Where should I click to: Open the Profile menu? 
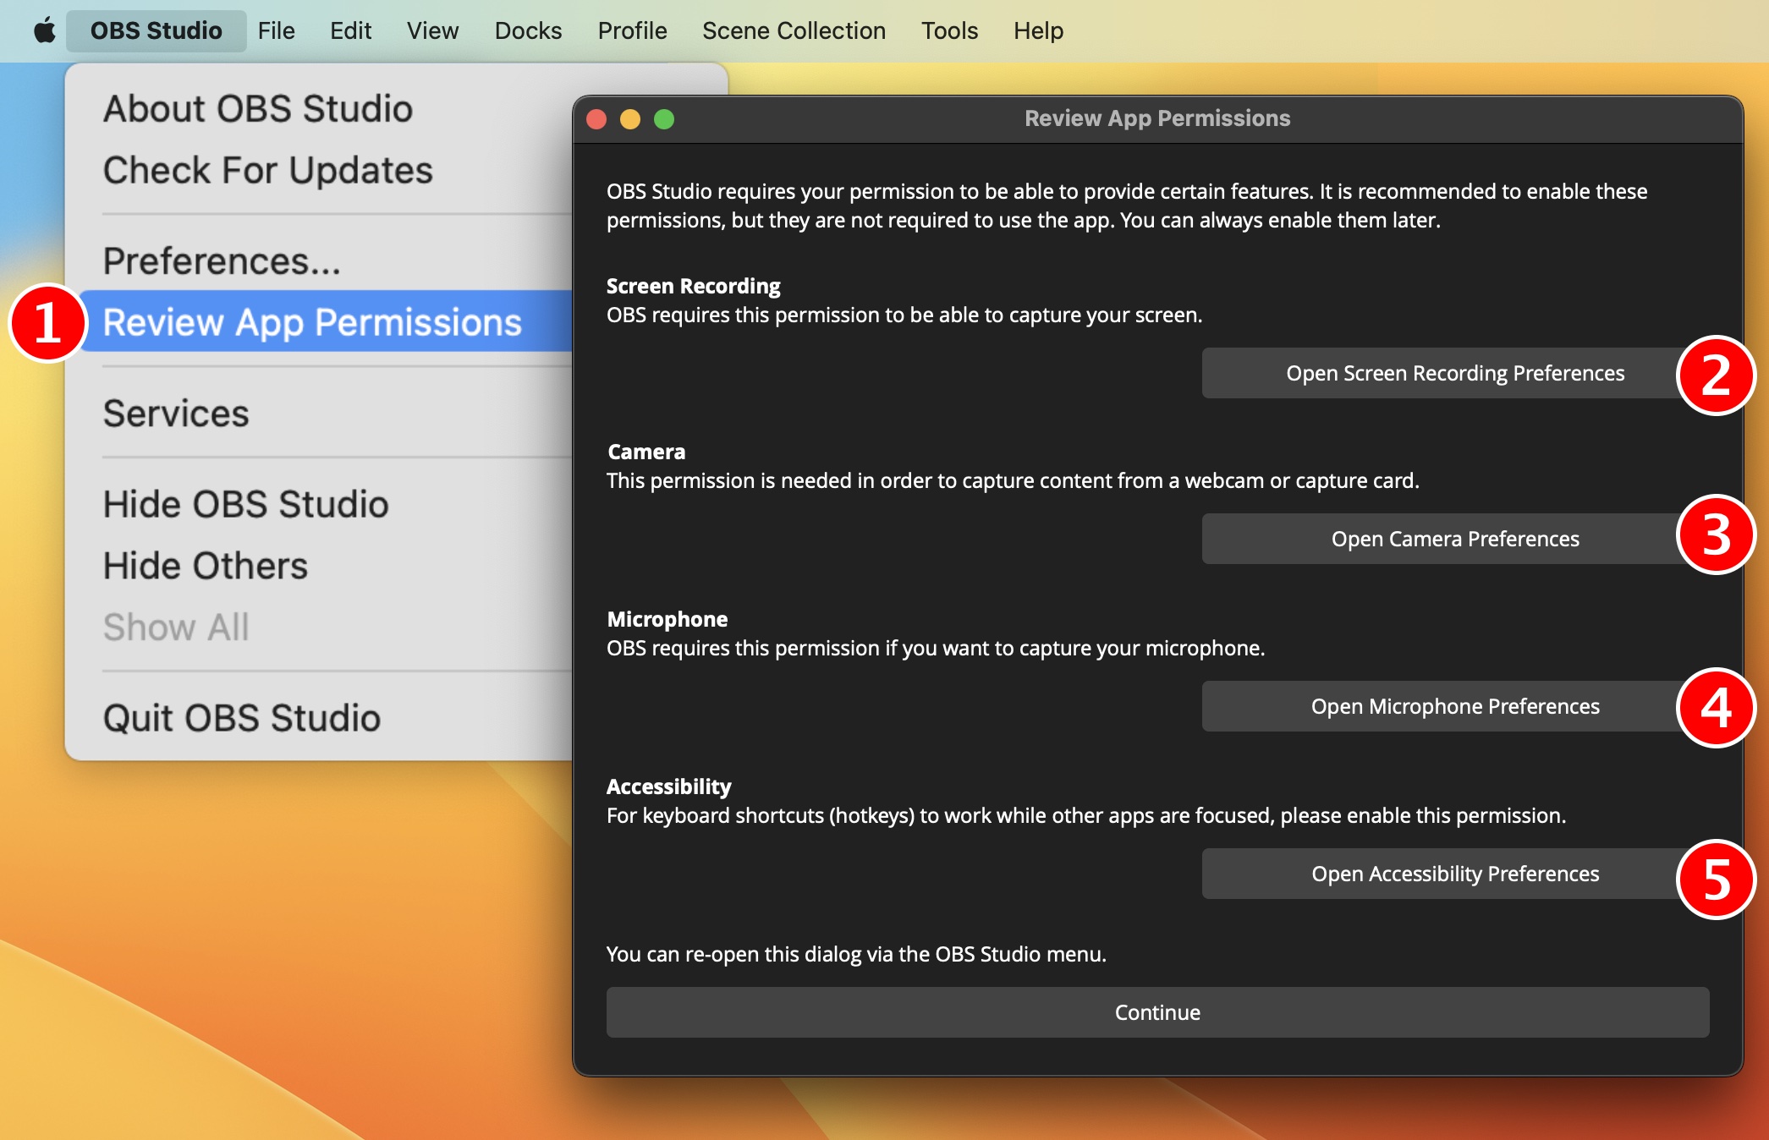pos(632,30)
